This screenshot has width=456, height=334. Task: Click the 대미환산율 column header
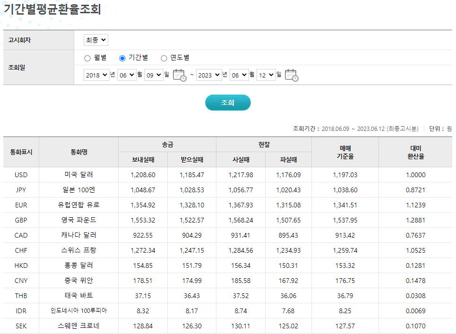tap(416, 152)
